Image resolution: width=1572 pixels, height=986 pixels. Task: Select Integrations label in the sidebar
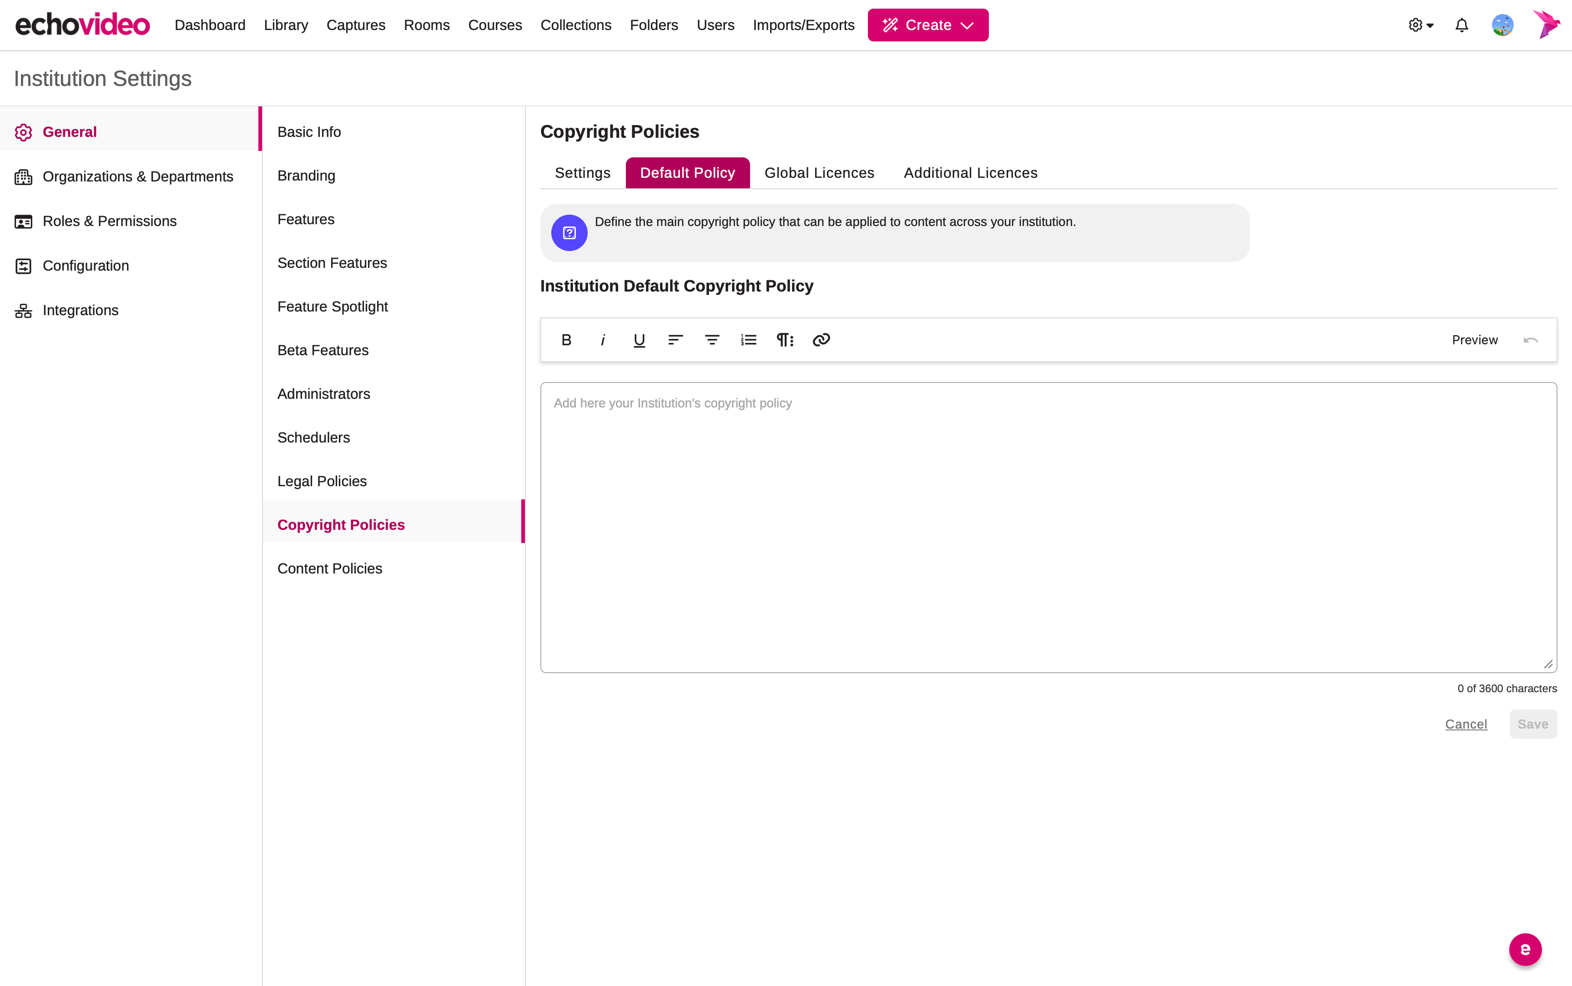coord(81,311)
